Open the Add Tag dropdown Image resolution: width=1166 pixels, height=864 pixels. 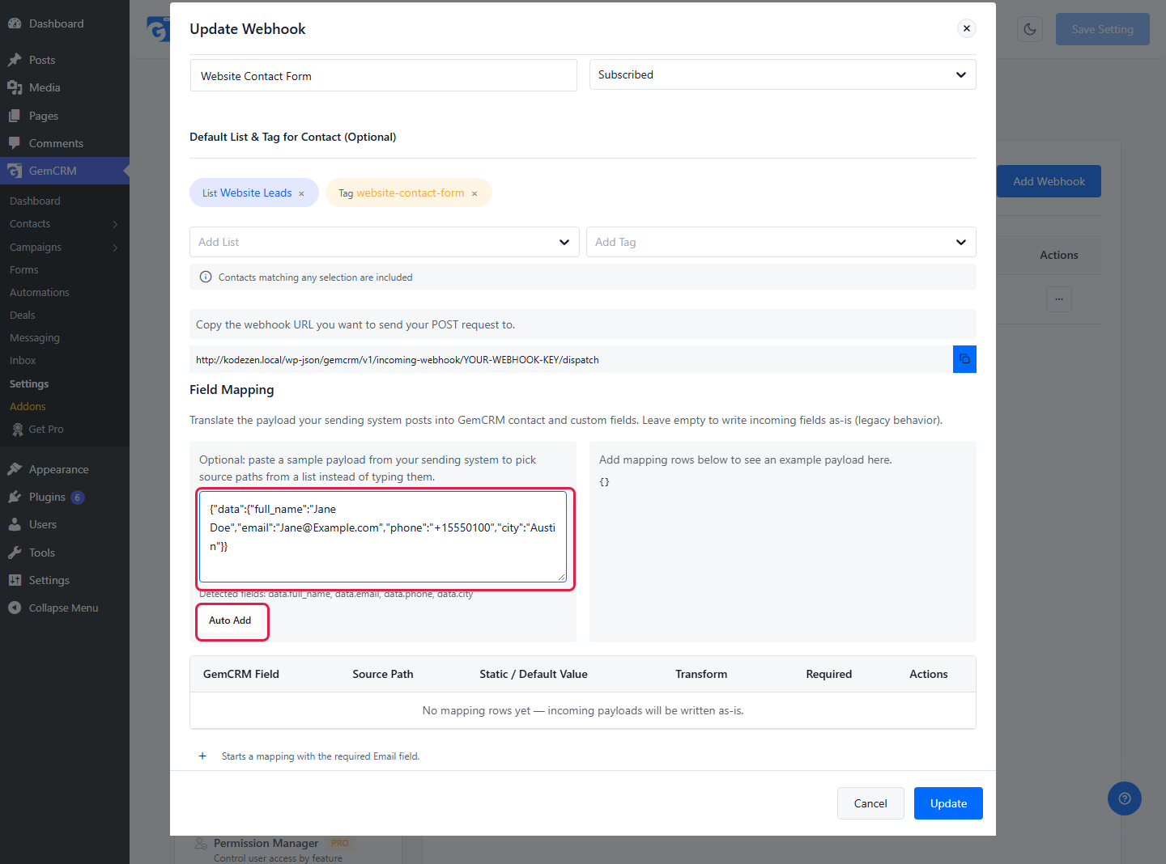[781, 242]
